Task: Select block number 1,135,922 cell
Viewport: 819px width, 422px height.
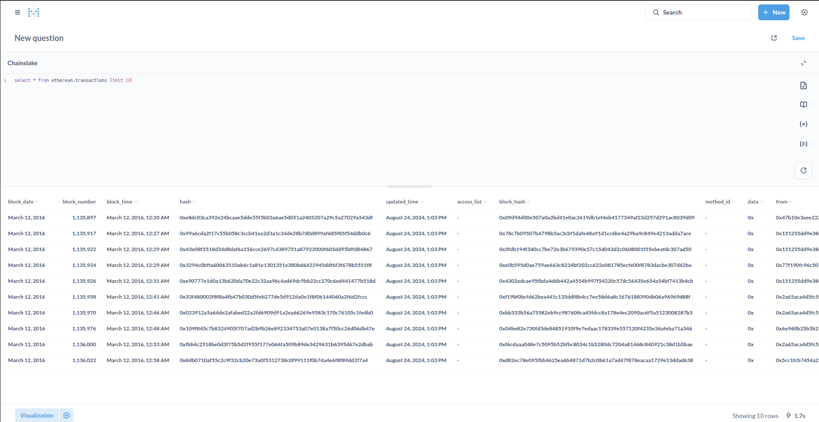Action: [x=84, y=249]
